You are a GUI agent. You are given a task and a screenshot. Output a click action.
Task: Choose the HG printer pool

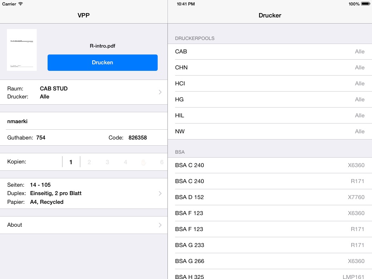tap(270, 100)
